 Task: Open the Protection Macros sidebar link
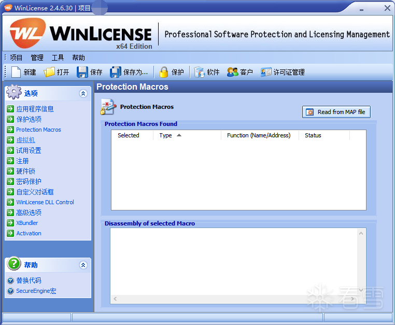38,130
